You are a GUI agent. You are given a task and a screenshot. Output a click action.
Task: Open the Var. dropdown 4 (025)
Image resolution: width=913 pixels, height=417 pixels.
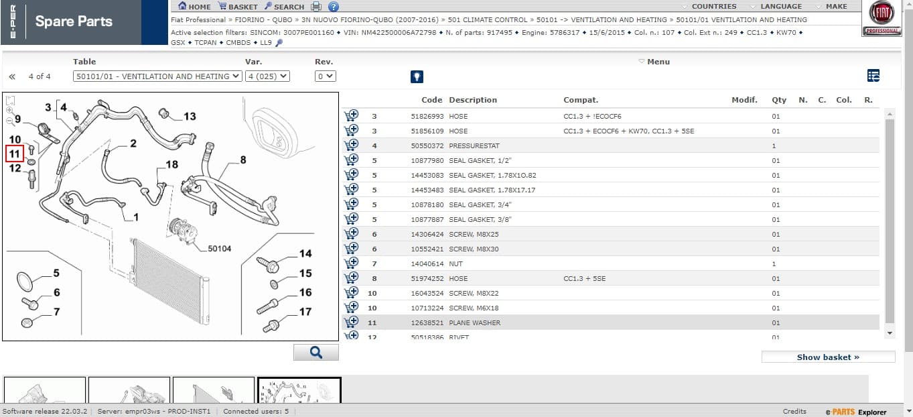[267, 76]
